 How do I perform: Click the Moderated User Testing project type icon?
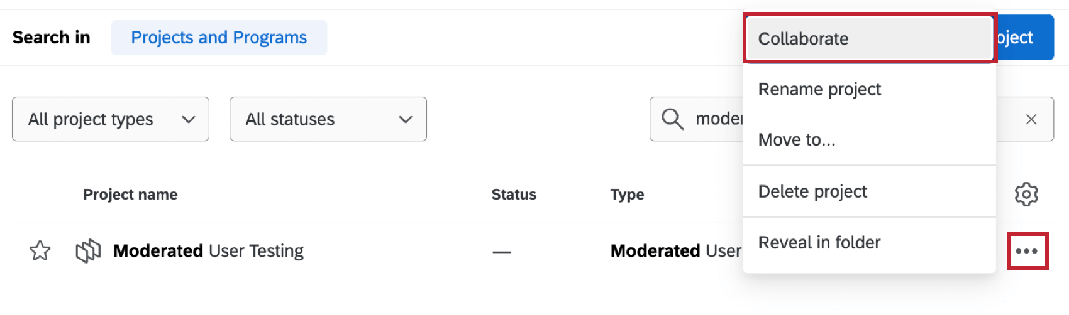(88, 251)
